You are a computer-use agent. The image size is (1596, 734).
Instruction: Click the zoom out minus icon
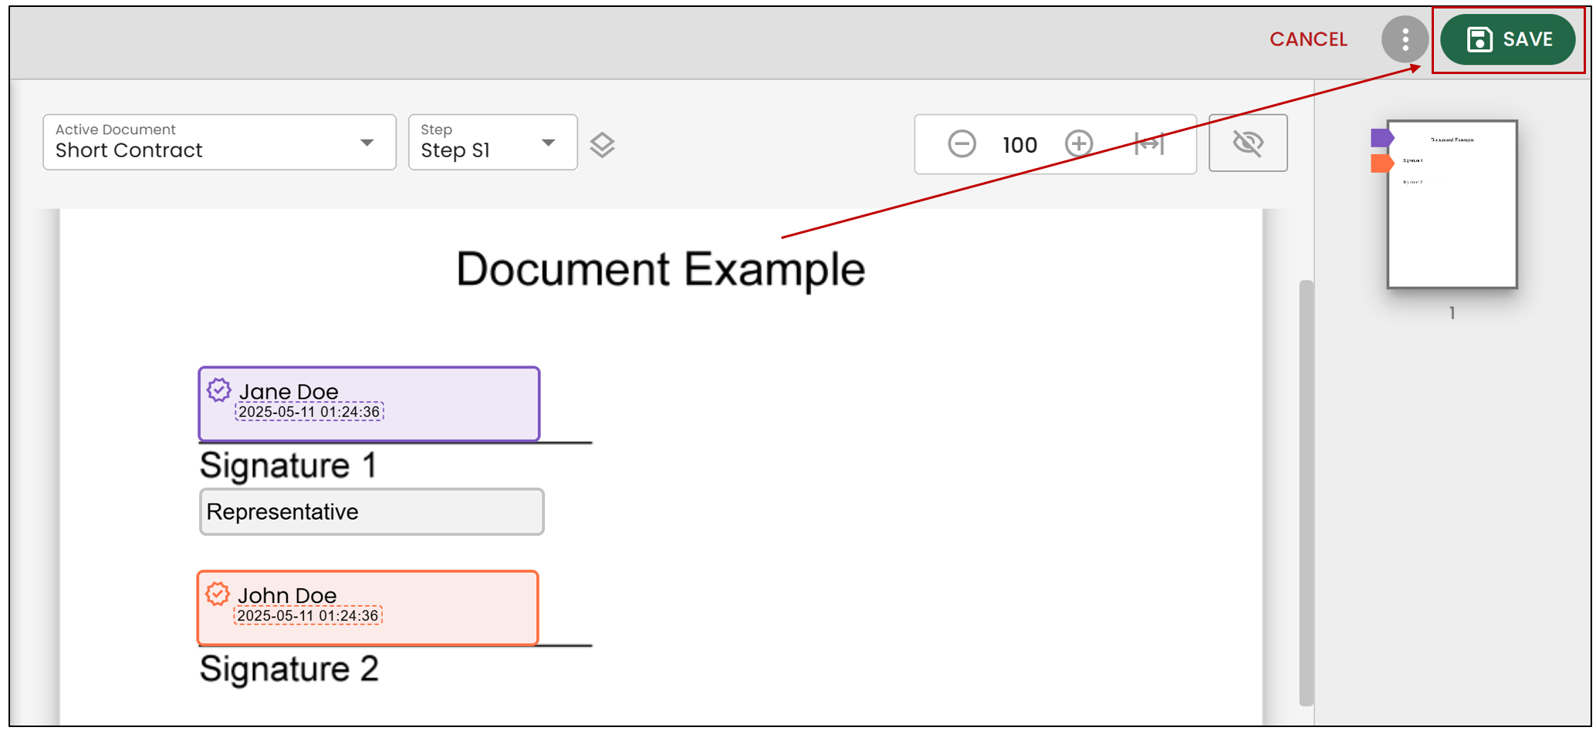(x=962, y=144)
